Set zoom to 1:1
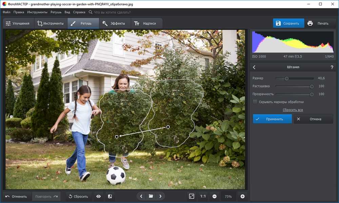Image resolution: width=339 pixels, height=203 pixels. (x=203, y=196)
